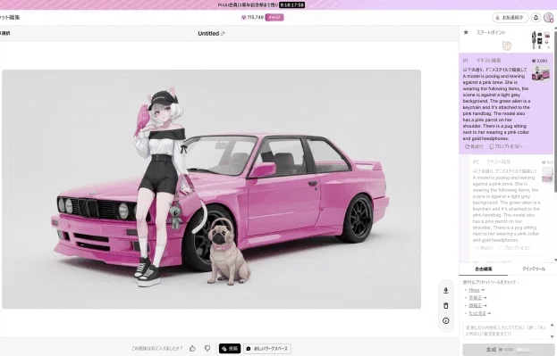
Task: Open the hand fix preset link
Action: pyautogui.click(x=476, y=298)
